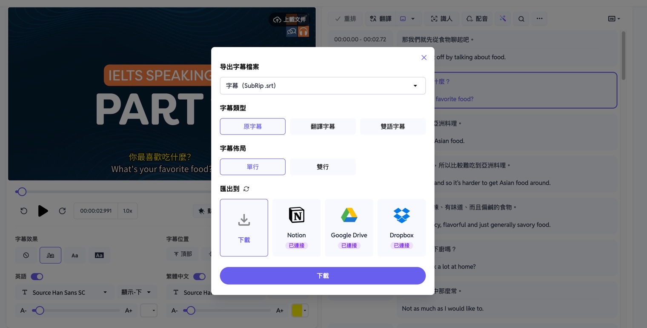Click the purple 下載 button
Screen dimensions: 647x328
(323, 276)
